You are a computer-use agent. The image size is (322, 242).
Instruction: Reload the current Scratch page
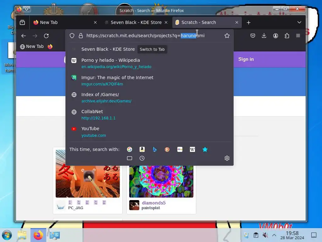point(46,36)
